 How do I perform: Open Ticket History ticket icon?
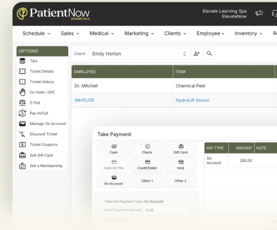22,82
